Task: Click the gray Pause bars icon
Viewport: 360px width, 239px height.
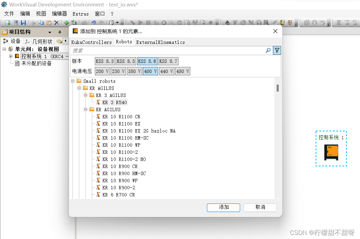Action: click(148, 23)
